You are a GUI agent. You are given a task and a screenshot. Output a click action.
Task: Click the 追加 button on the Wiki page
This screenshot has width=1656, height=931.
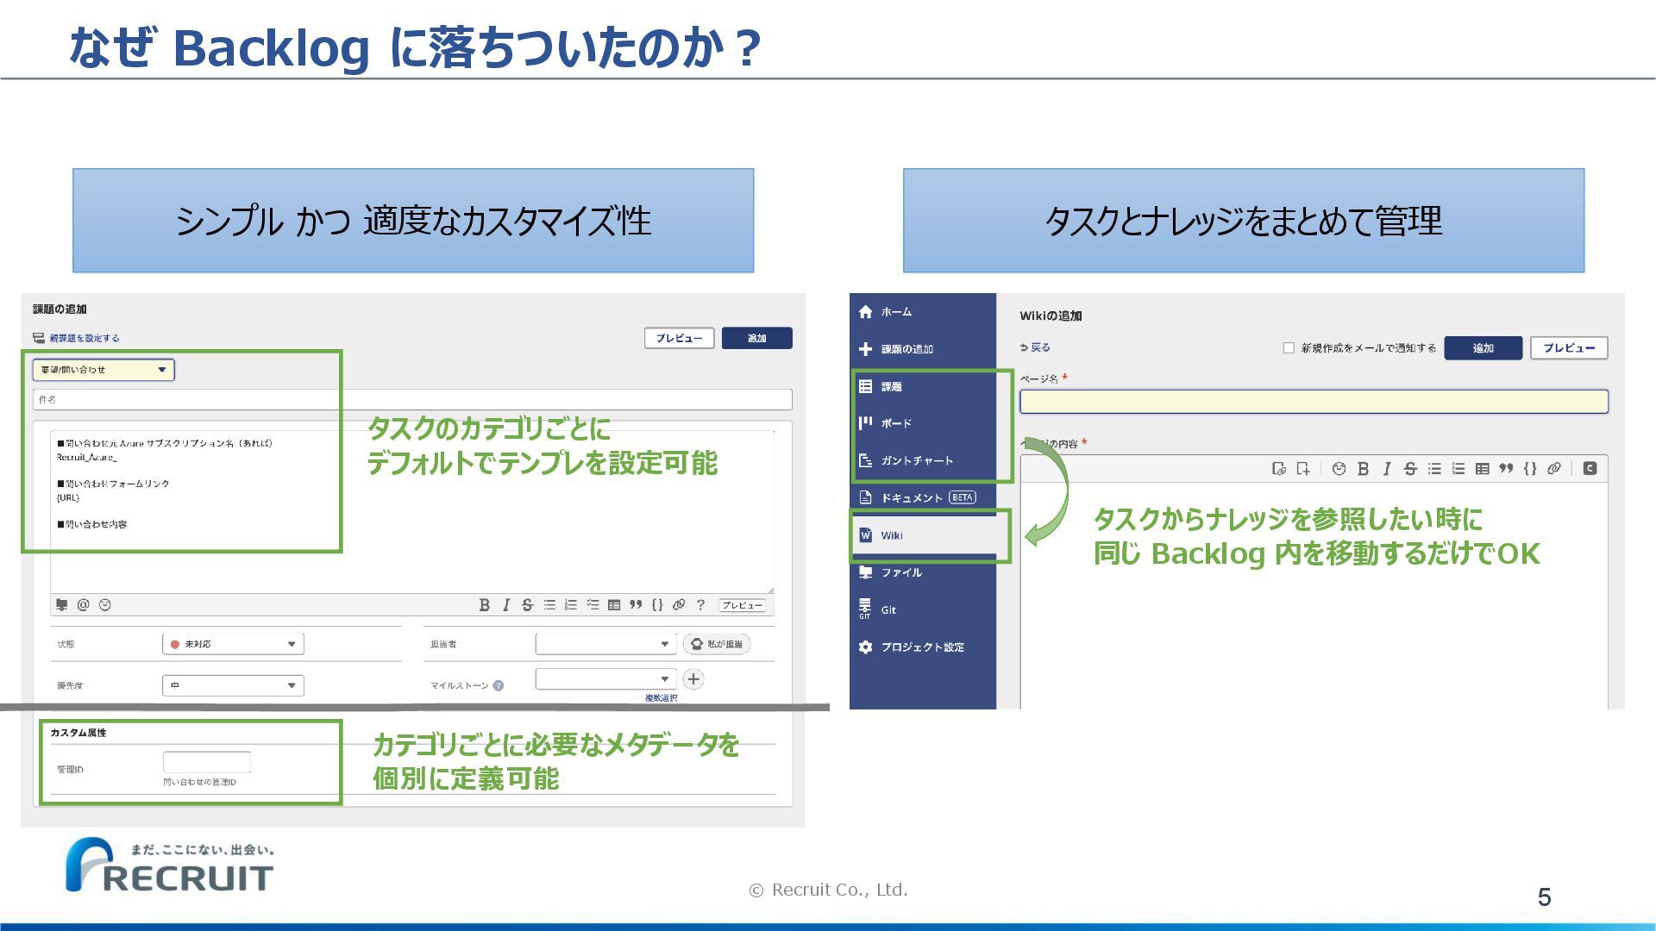[1483, 348]
